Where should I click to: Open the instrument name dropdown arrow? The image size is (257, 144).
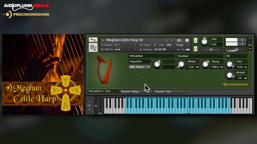click(103, 40)
